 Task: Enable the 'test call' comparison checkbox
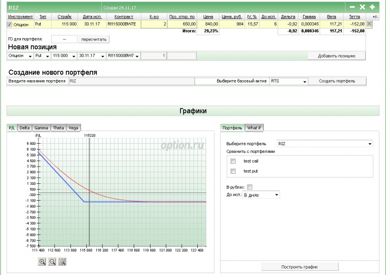coord(234,161)
